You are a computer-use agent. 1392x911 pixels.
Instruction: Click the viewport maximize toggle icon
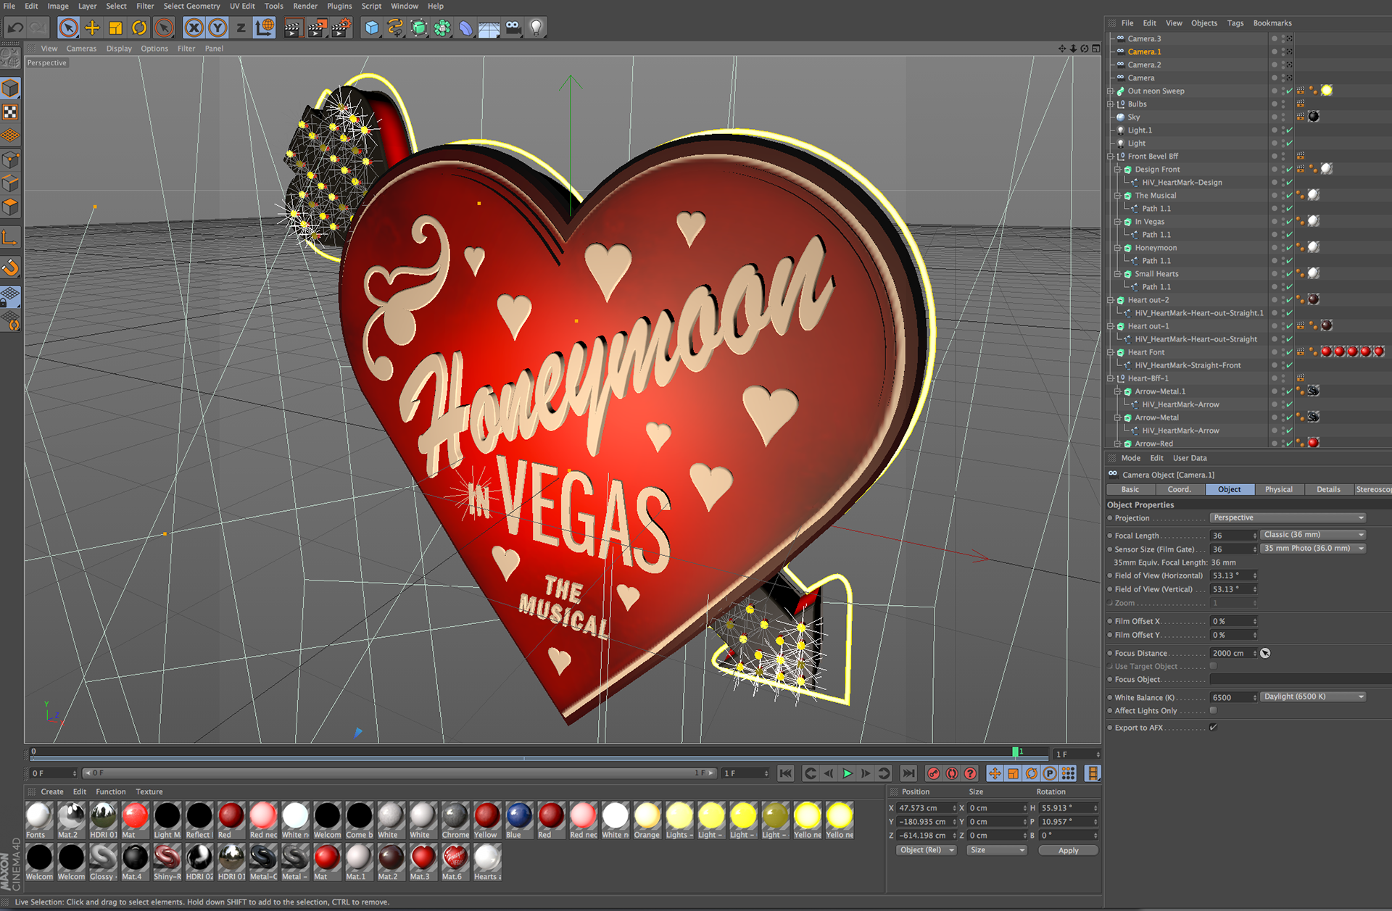[x=1096, y=49]
